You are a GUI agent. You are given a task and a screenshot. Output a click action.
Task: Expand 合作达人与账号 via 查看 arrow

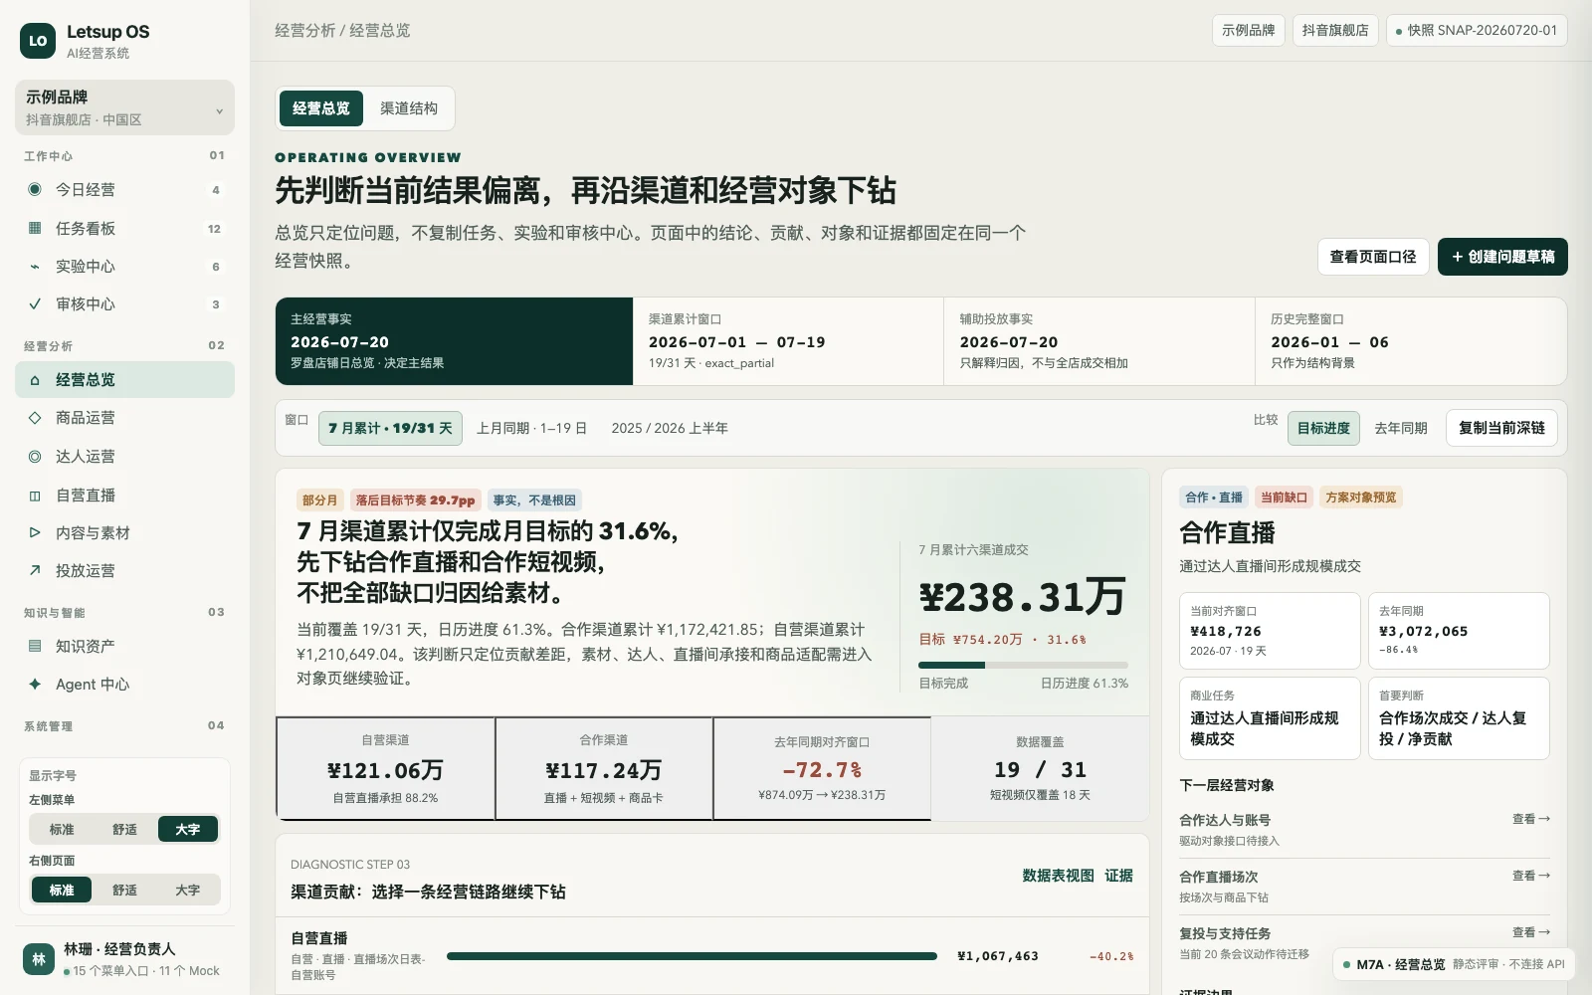click(x=1530, y=819)
